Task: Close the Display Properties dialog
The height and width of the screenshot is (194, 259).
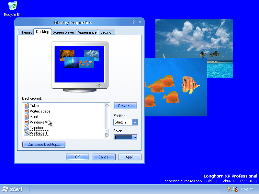Action: 140,22
